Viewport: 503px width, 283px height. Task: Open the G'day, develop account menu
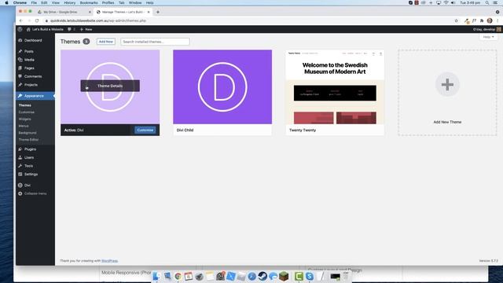pos(486,29)
